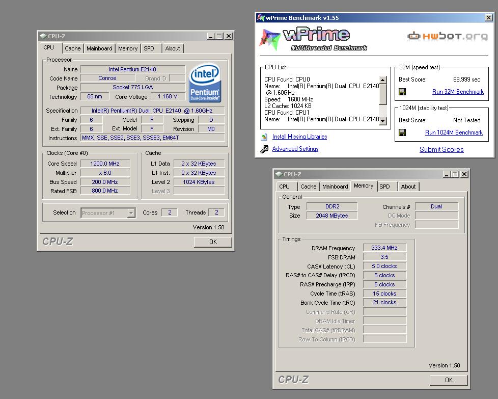Minimize the left CPU-Z processor window

tap(211, 36)
